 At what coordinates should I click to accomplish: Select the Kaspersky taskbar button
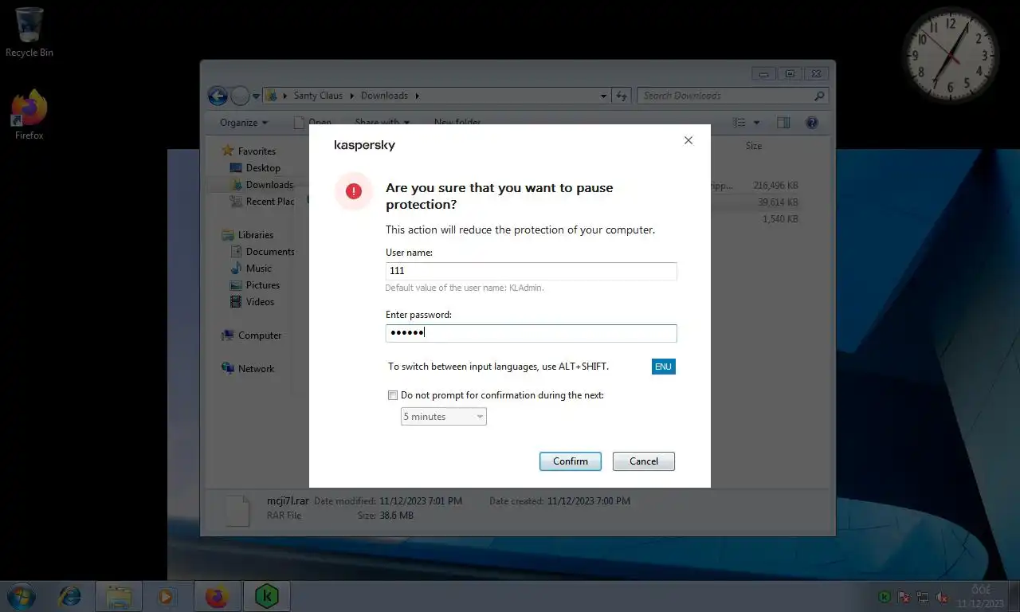[266, 596]
